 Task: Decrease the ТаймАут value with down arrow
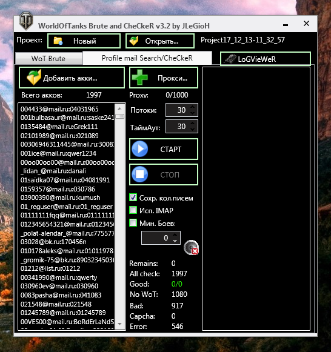[x=192, y=129]
